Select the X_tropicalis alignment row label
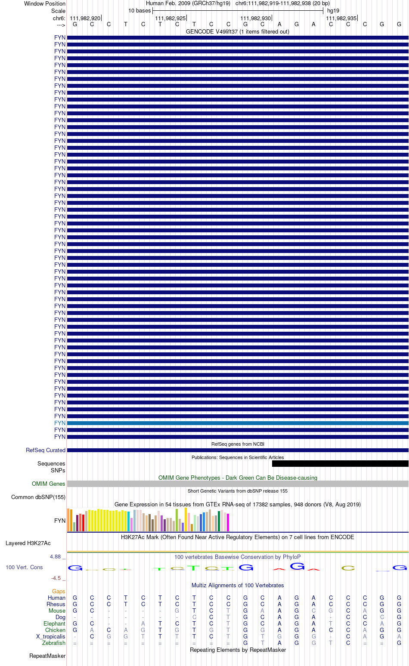This screenshot has width=409, height=666. coord(51,636)
